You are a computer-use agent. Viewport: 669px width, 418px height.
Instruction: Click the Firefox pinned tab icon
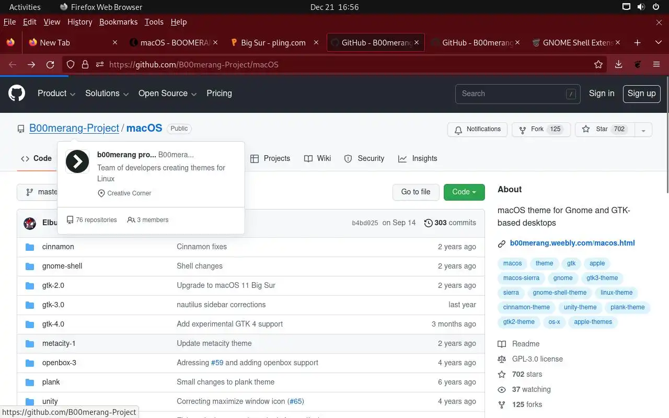pos(10,43)
